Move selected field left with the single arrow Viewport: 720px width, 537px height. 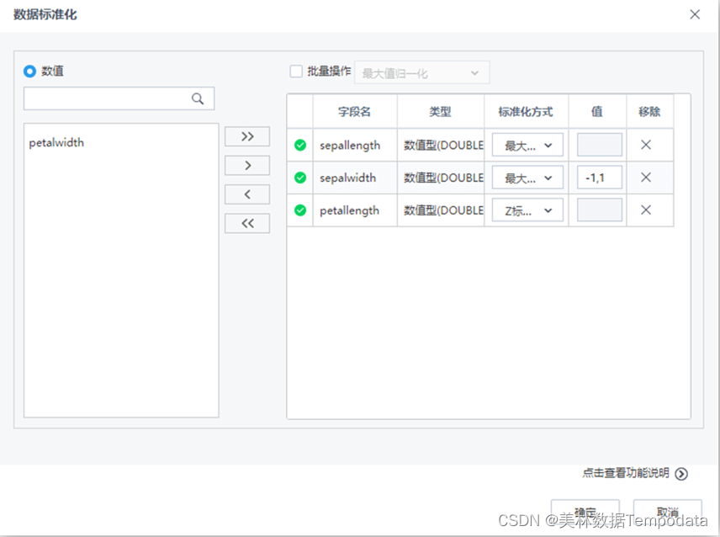pos(247,194)
